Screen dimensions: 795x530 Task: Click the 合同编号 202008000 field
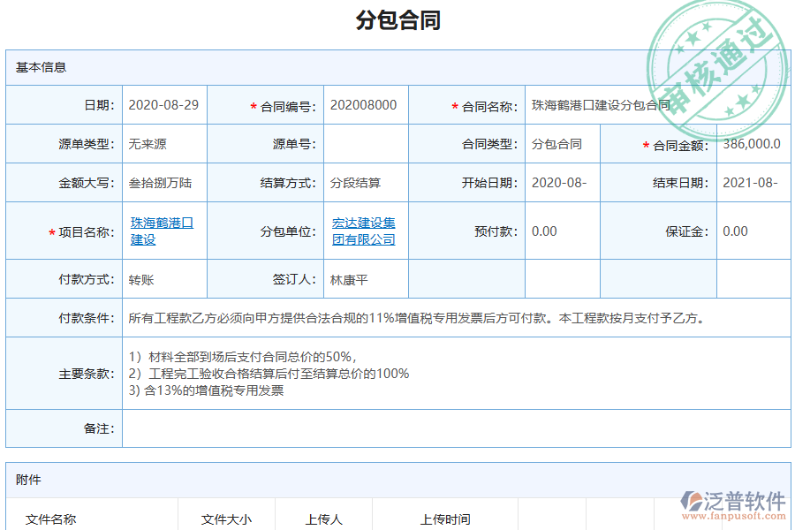[364, 103]
